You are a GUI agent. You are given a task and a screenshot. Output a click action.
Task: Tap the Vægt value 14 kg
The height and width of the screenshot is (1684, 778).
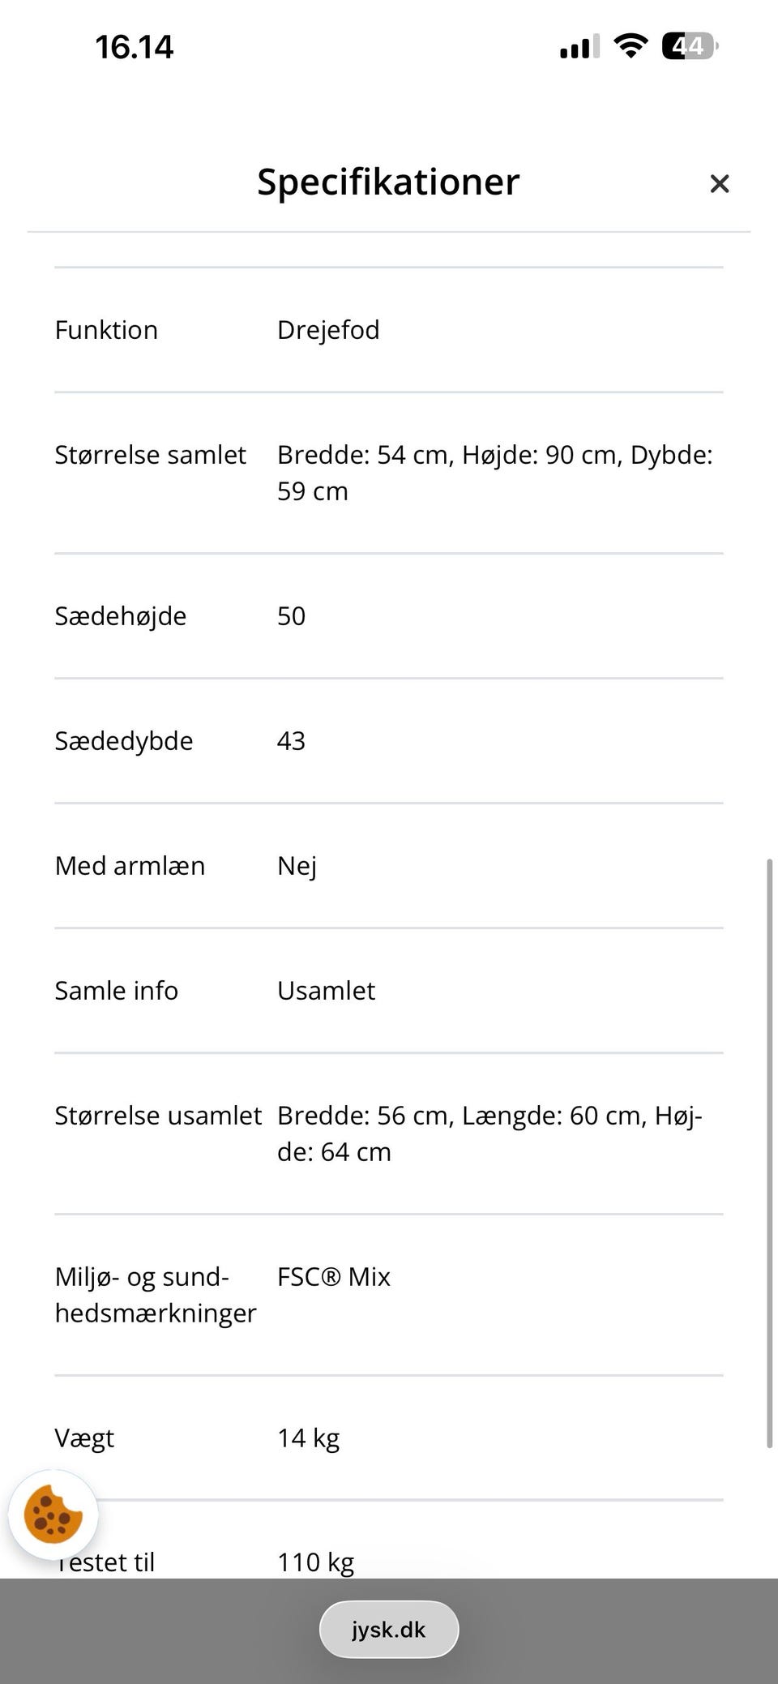pyautogui.click(x=309, y=1438)
